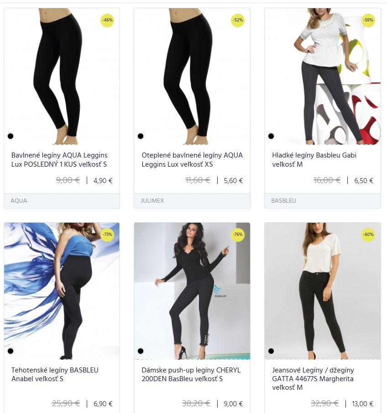
Task: View the CHERYL push-up leggings product image
Action: pyautogui.click(x=192, y=291)
